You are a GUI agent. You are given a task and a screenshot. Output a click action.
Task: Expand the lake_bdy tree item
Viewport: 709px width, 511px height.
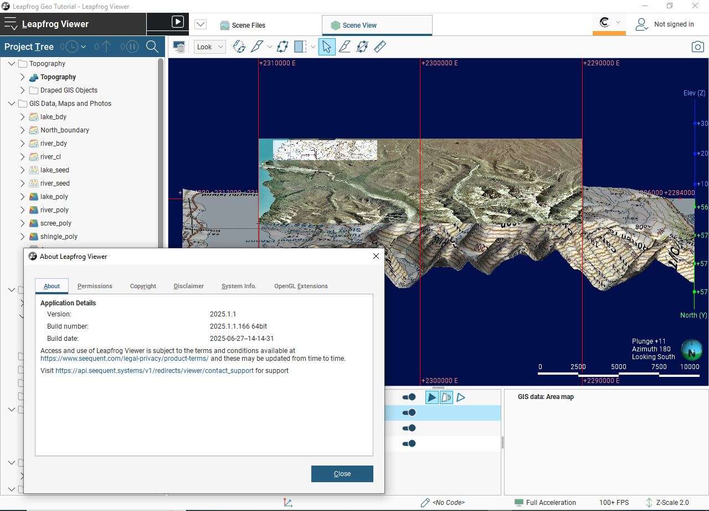click(x=23, y=117)
